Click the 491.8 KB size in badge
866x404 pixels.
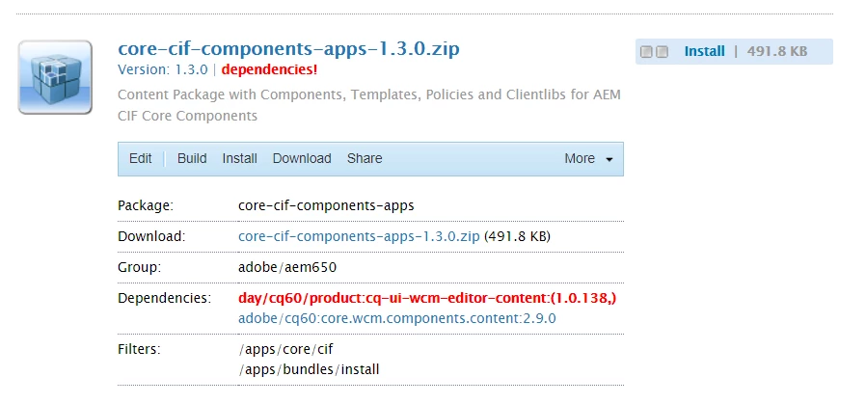(777, 51)
